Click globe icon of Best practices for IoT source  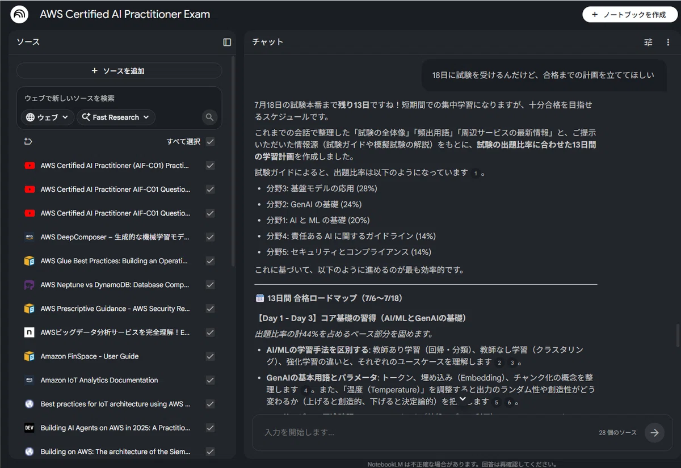tap(30, 404)
